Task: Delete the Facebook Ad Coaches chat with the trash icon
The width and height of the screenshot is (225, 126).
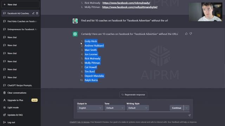Action: click(37, 13)
